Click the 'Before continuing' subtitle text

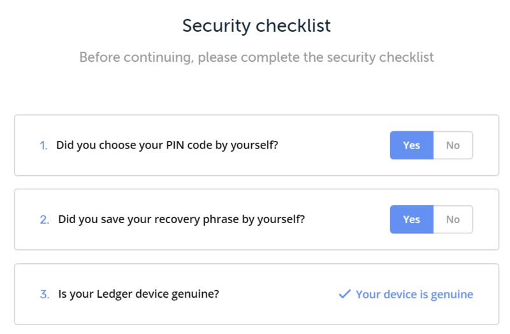tap(256, 57)
